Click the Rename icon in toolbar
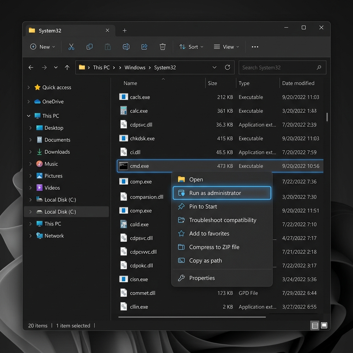 point(126,47)
